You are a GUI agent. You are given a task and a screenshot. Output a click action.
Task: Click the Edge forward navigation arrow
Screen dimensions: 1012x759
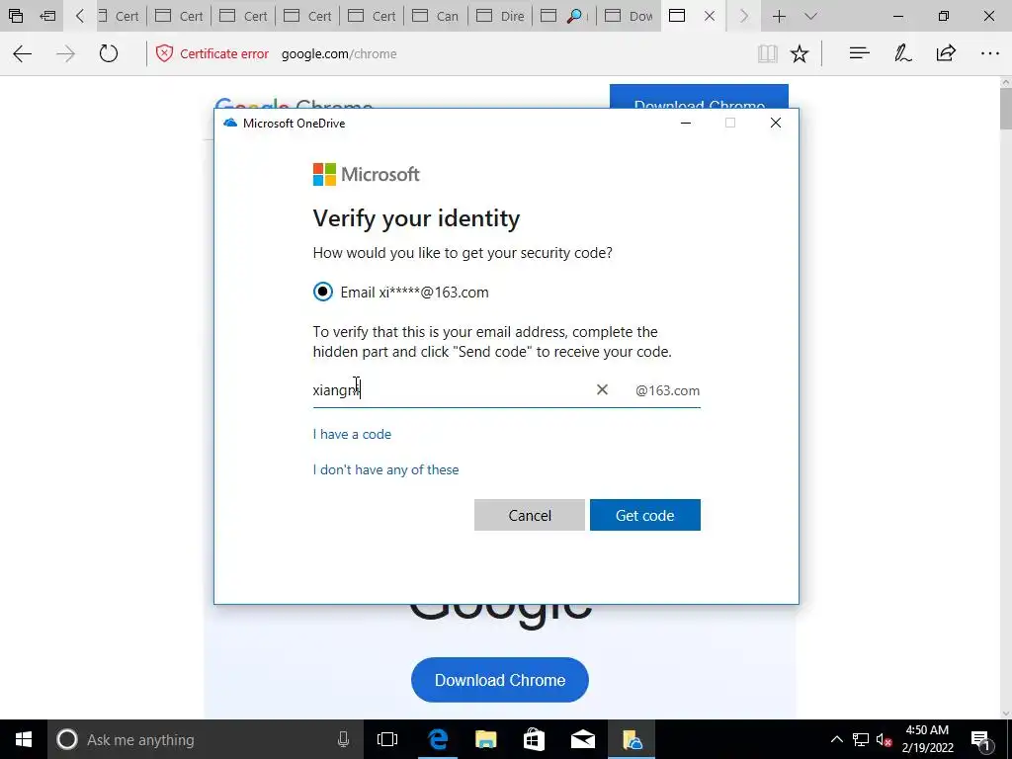(x=66, y=53)
